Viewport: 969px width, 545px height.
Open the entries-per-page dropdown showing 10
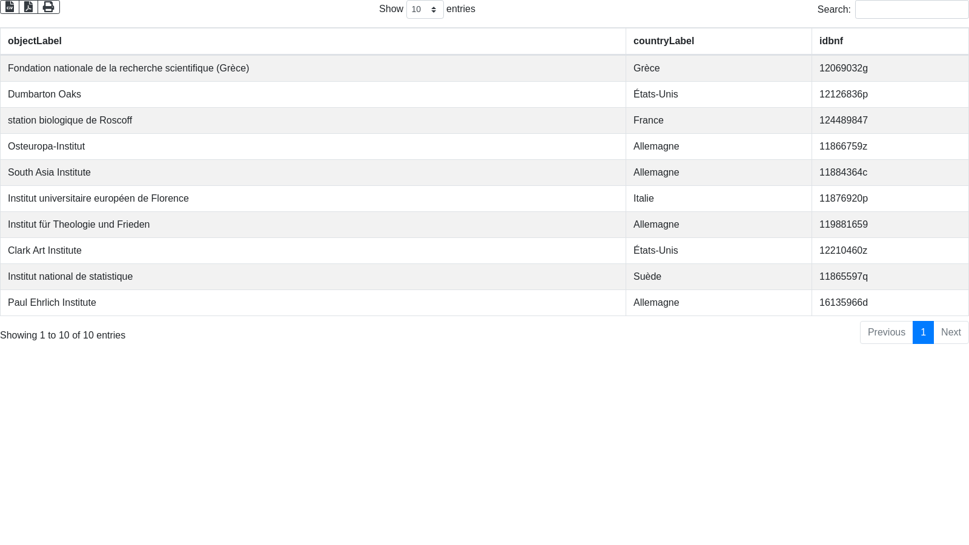(425, 9)
